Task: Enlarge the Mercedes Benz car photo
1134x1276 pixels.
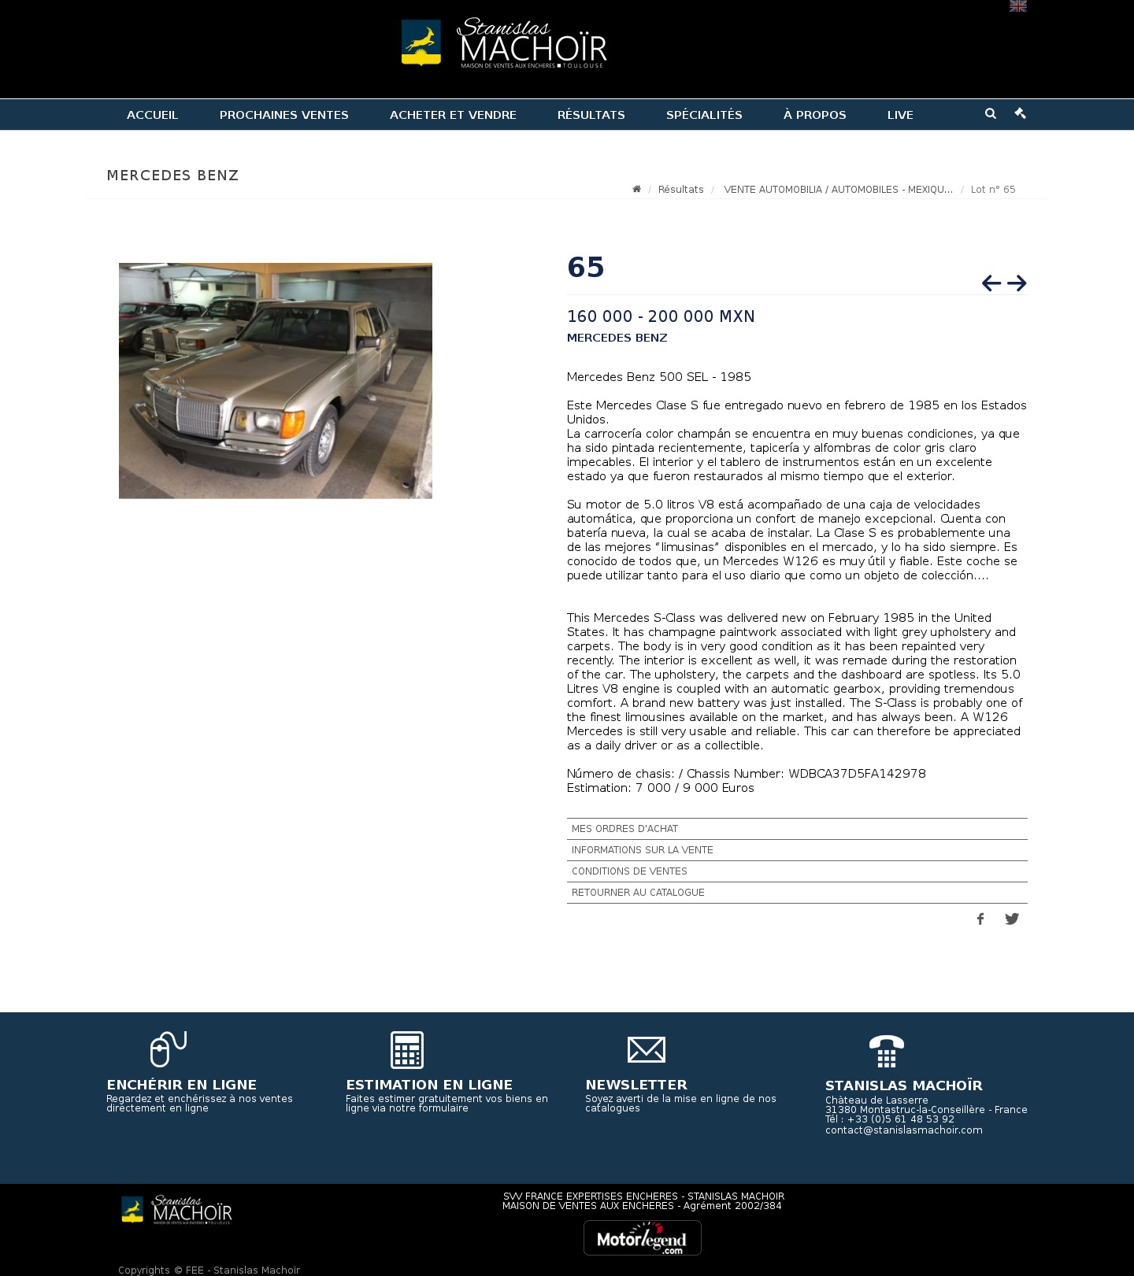Action: pos(276,381)
